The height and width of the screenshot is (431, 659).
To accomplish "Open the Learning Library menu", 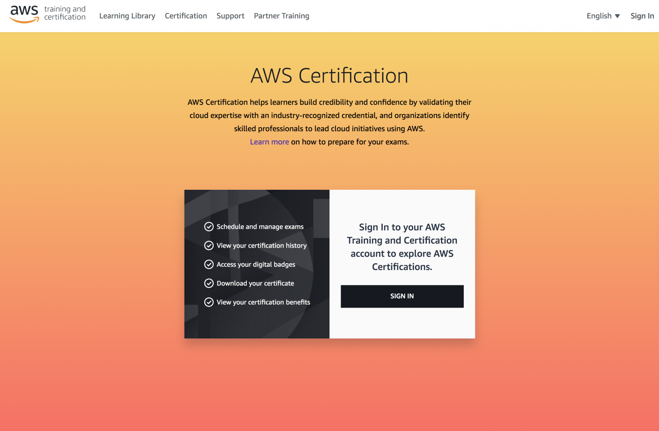I will pyautogui.click(x=127, y=16).
